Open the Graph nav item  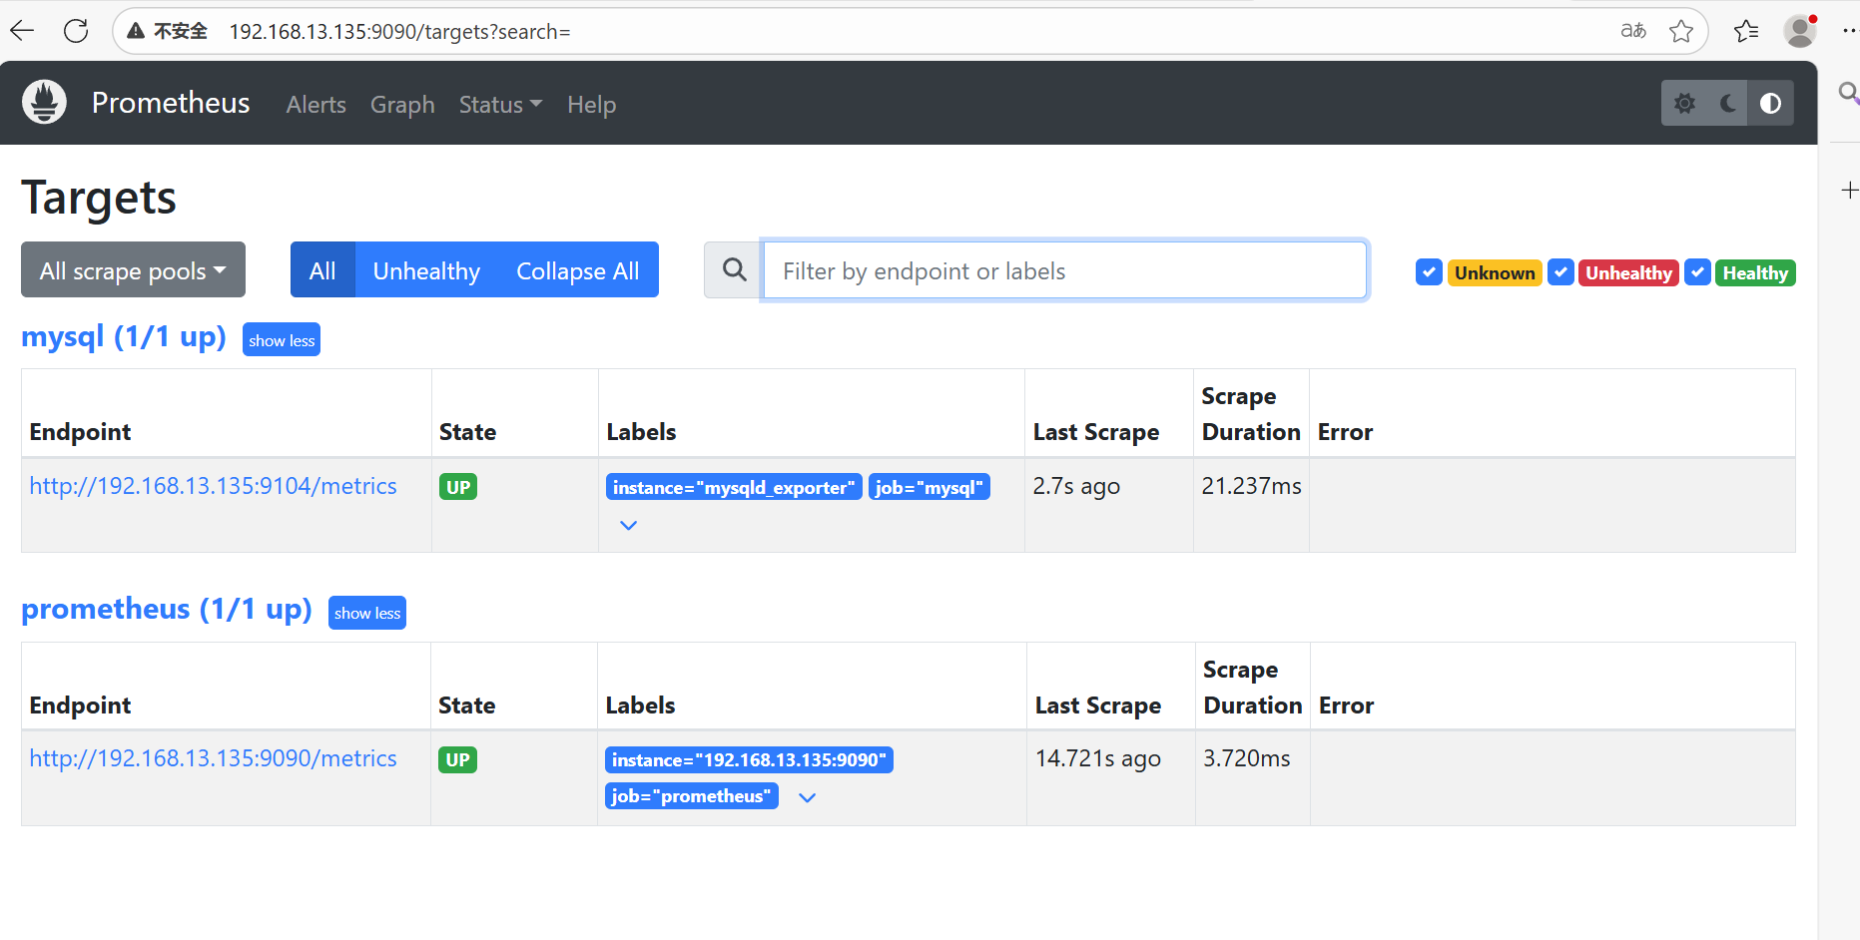tap(402, 104)
